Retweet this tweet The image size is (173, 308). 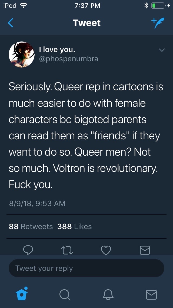[x=67, y=250]
